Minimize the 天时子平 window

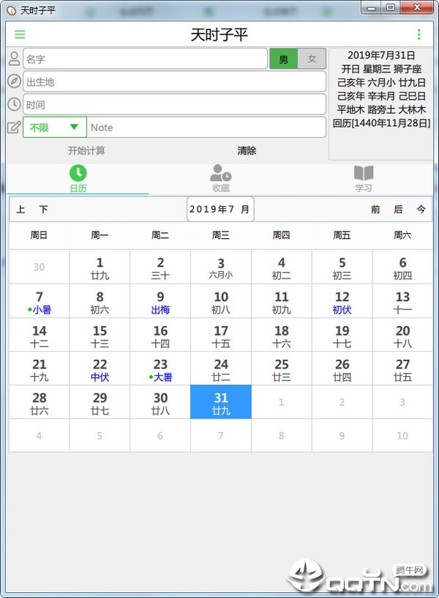pos(372,7)
